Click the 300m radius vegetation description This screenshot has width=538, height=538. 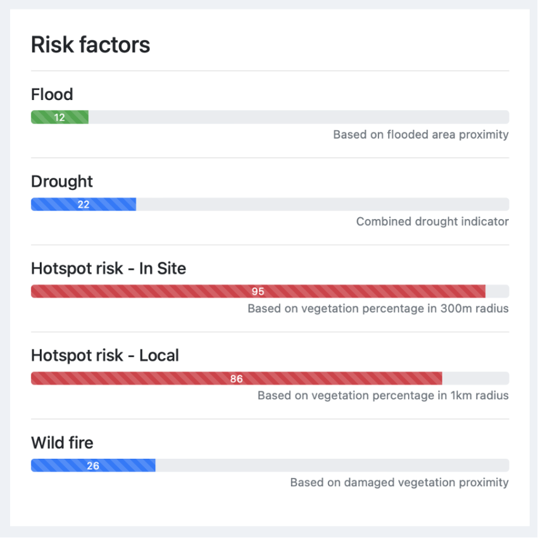[x=378, y=308]
